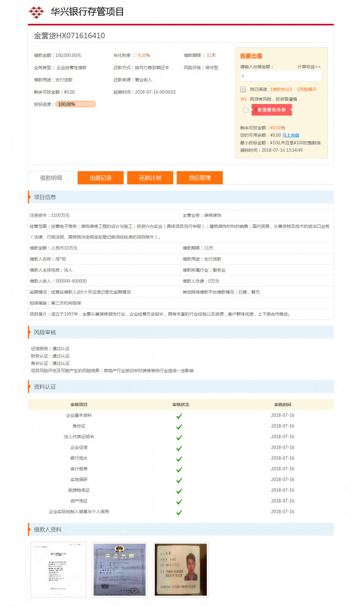Click the 马上充值 recharge link
The image size is (350, 607).
[x=290, y=135]
